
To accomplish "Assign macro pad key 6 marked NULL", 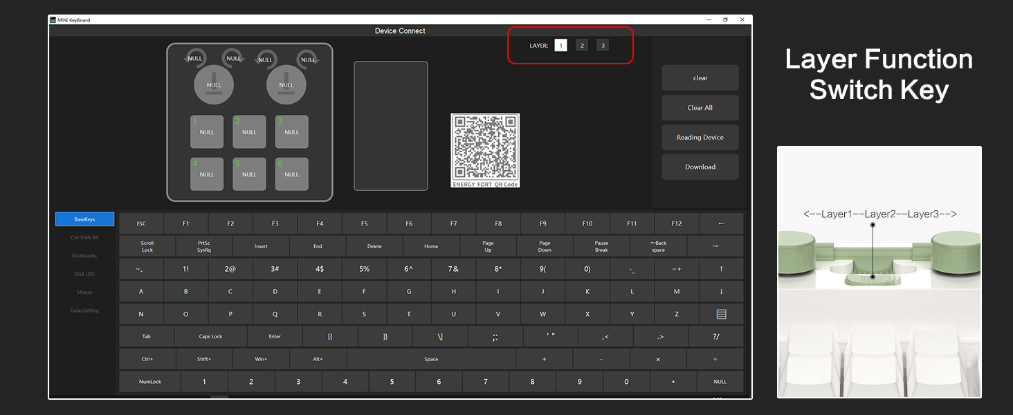I will click(291, 174).
